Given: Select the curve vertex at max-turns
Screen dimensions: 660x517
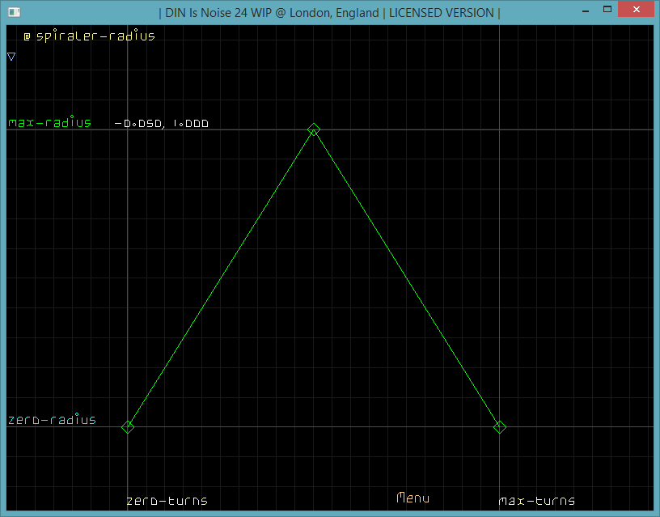Looking at the screenshot, I should 500,427.
